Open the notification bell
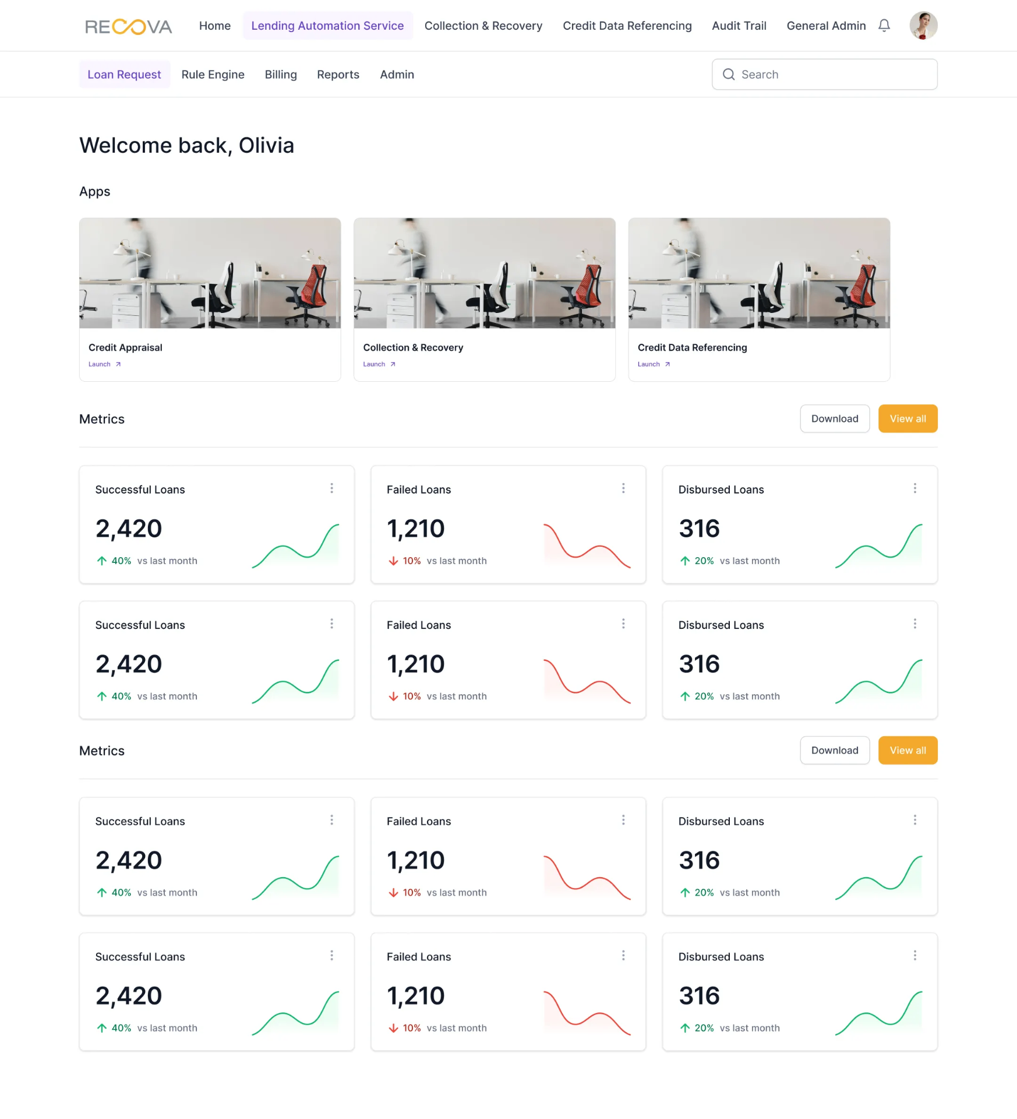This screenshot has height=1119, width=1017. coord(884,25)
